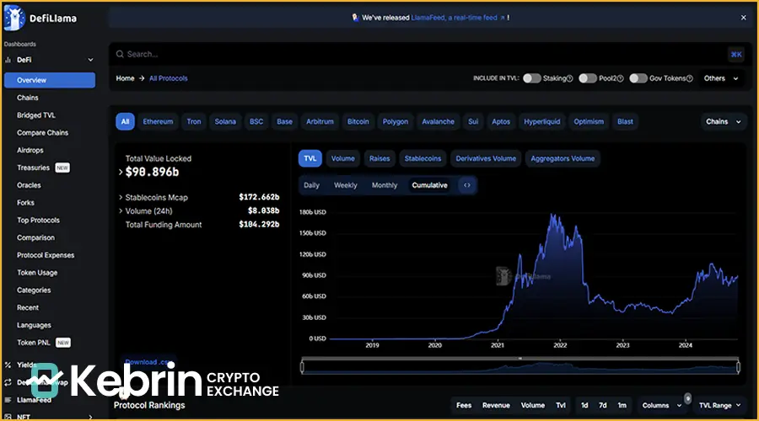This screenshot has width=759, height=421.
Task: Click the chart range slider right handle
Action: click(x=738, y=367)
